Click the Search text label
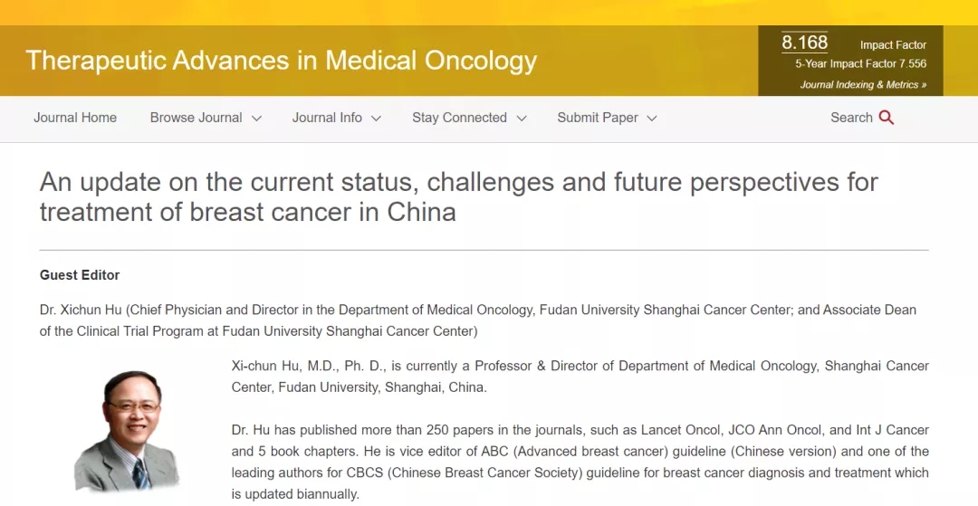The image size is (978, 506). pyautogui.click(x=851, y=118)
